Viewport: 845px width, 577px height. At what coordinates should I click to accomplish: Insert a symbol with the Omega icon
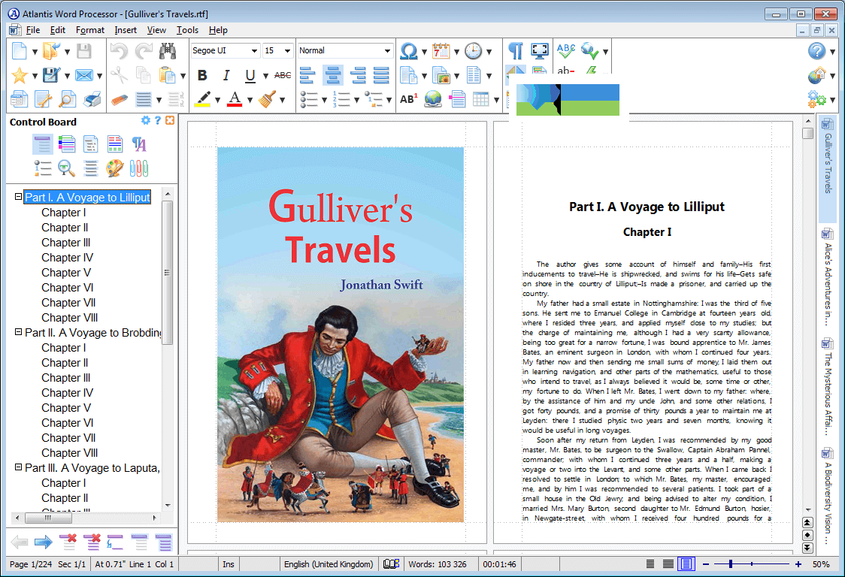point(408,51)
